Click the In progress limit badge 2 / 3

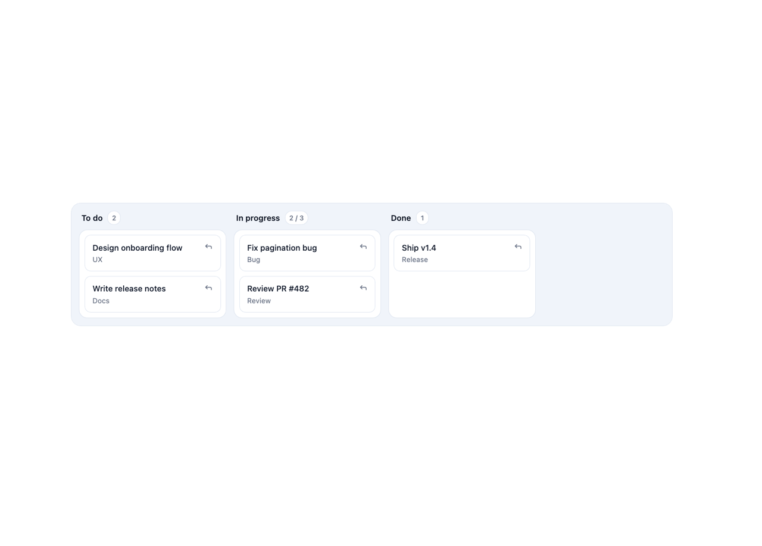296,218
